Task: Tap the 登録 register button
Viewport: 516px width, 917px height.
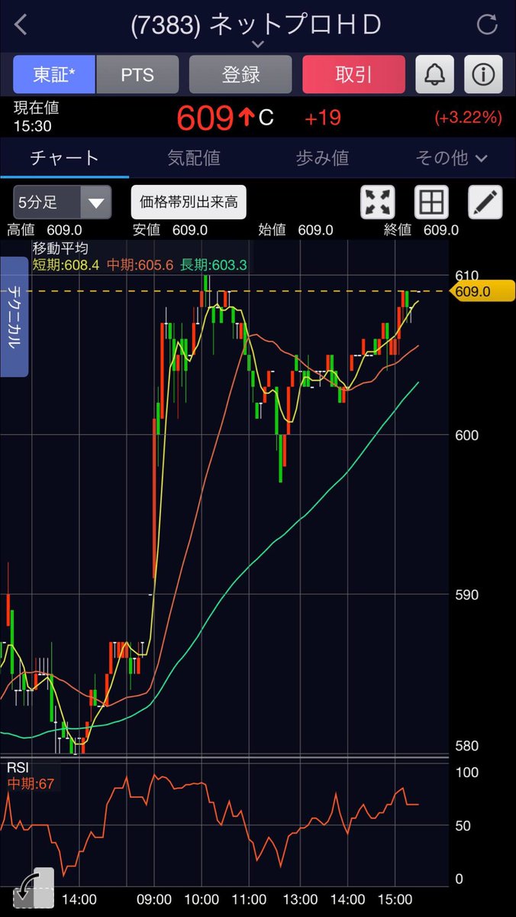Action: 241,75
